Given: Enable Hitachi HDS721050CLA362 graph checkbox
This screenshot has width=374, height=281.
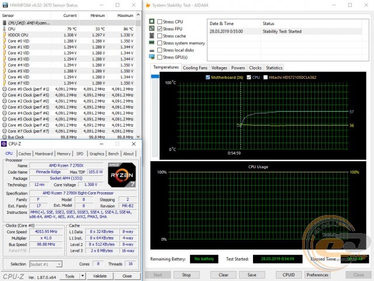Looking at the screenshot, I should tap(265, 77).
